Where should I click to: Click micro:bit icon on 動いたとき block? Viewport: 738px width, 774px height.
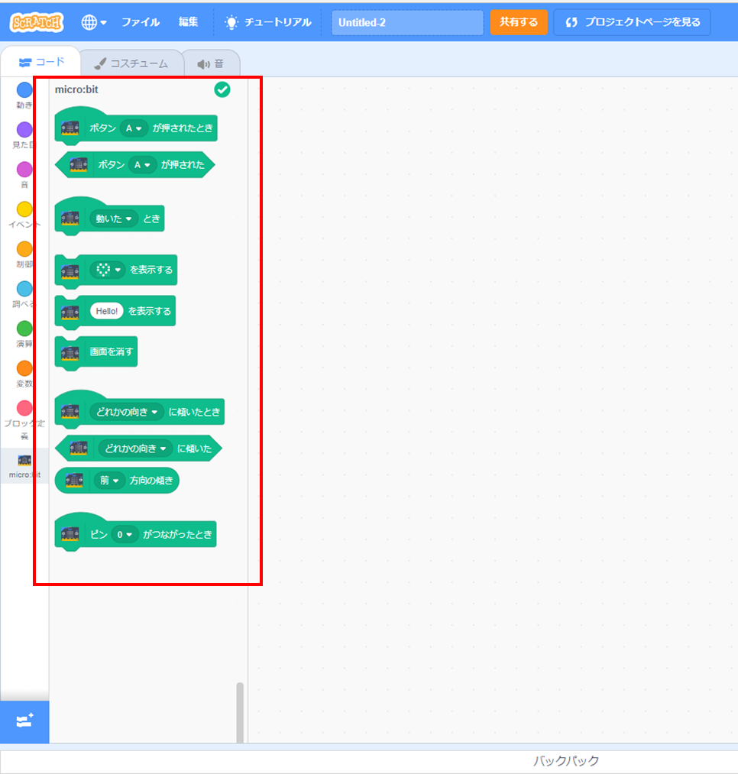click(70, 219)
